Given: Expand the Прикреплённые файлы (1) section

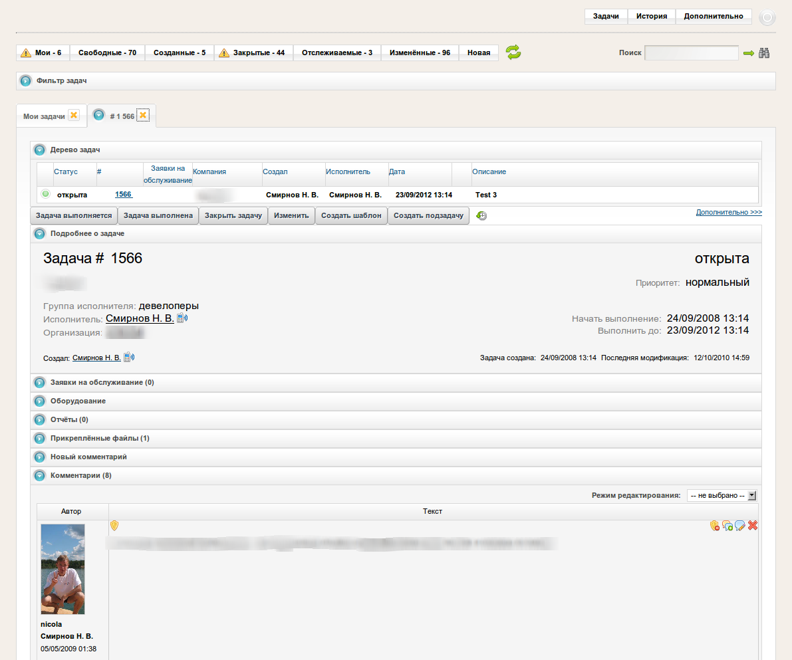Looking at the screenshot, I should click(x=40, y=439).
